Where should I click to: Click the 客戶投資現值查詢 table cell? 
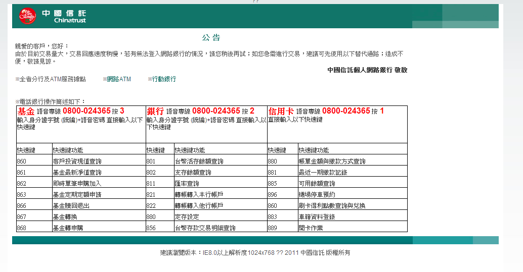coord(77,161)
